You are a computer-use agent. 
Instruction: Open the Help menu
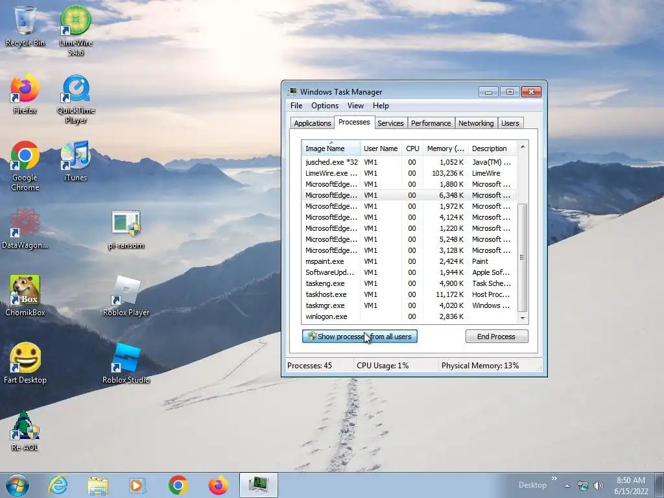coord(381,106)
